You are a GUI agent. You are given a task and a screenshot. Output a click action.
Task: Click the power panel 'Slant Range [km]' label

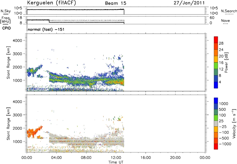coord(8,62)
